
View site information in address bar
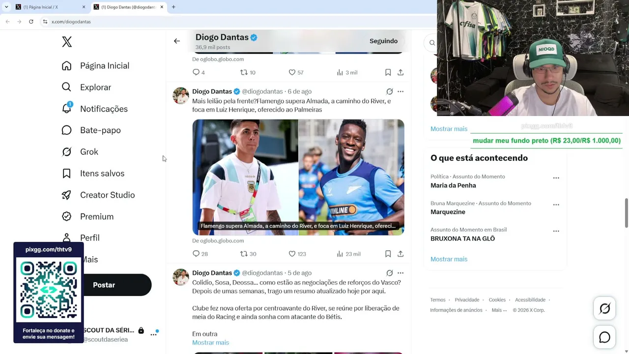45,22
